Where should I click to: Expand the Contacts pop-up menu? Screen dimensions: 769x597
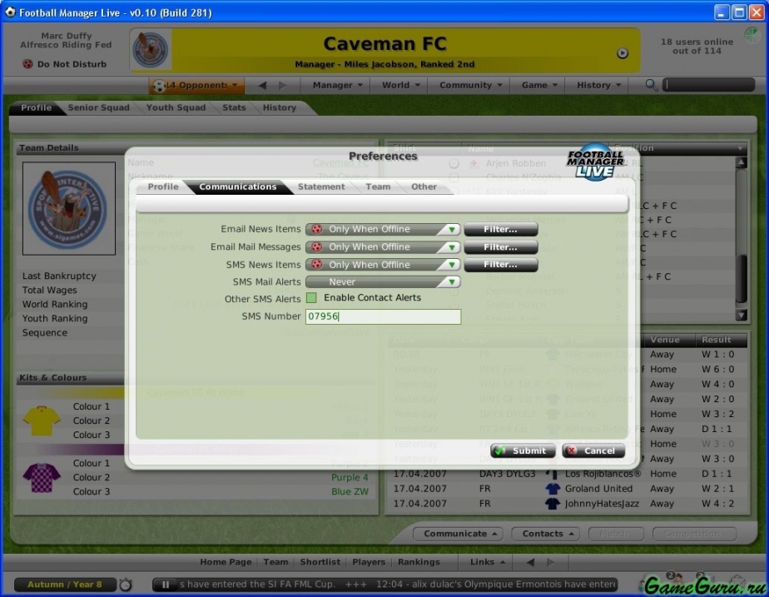pos(546,534)
